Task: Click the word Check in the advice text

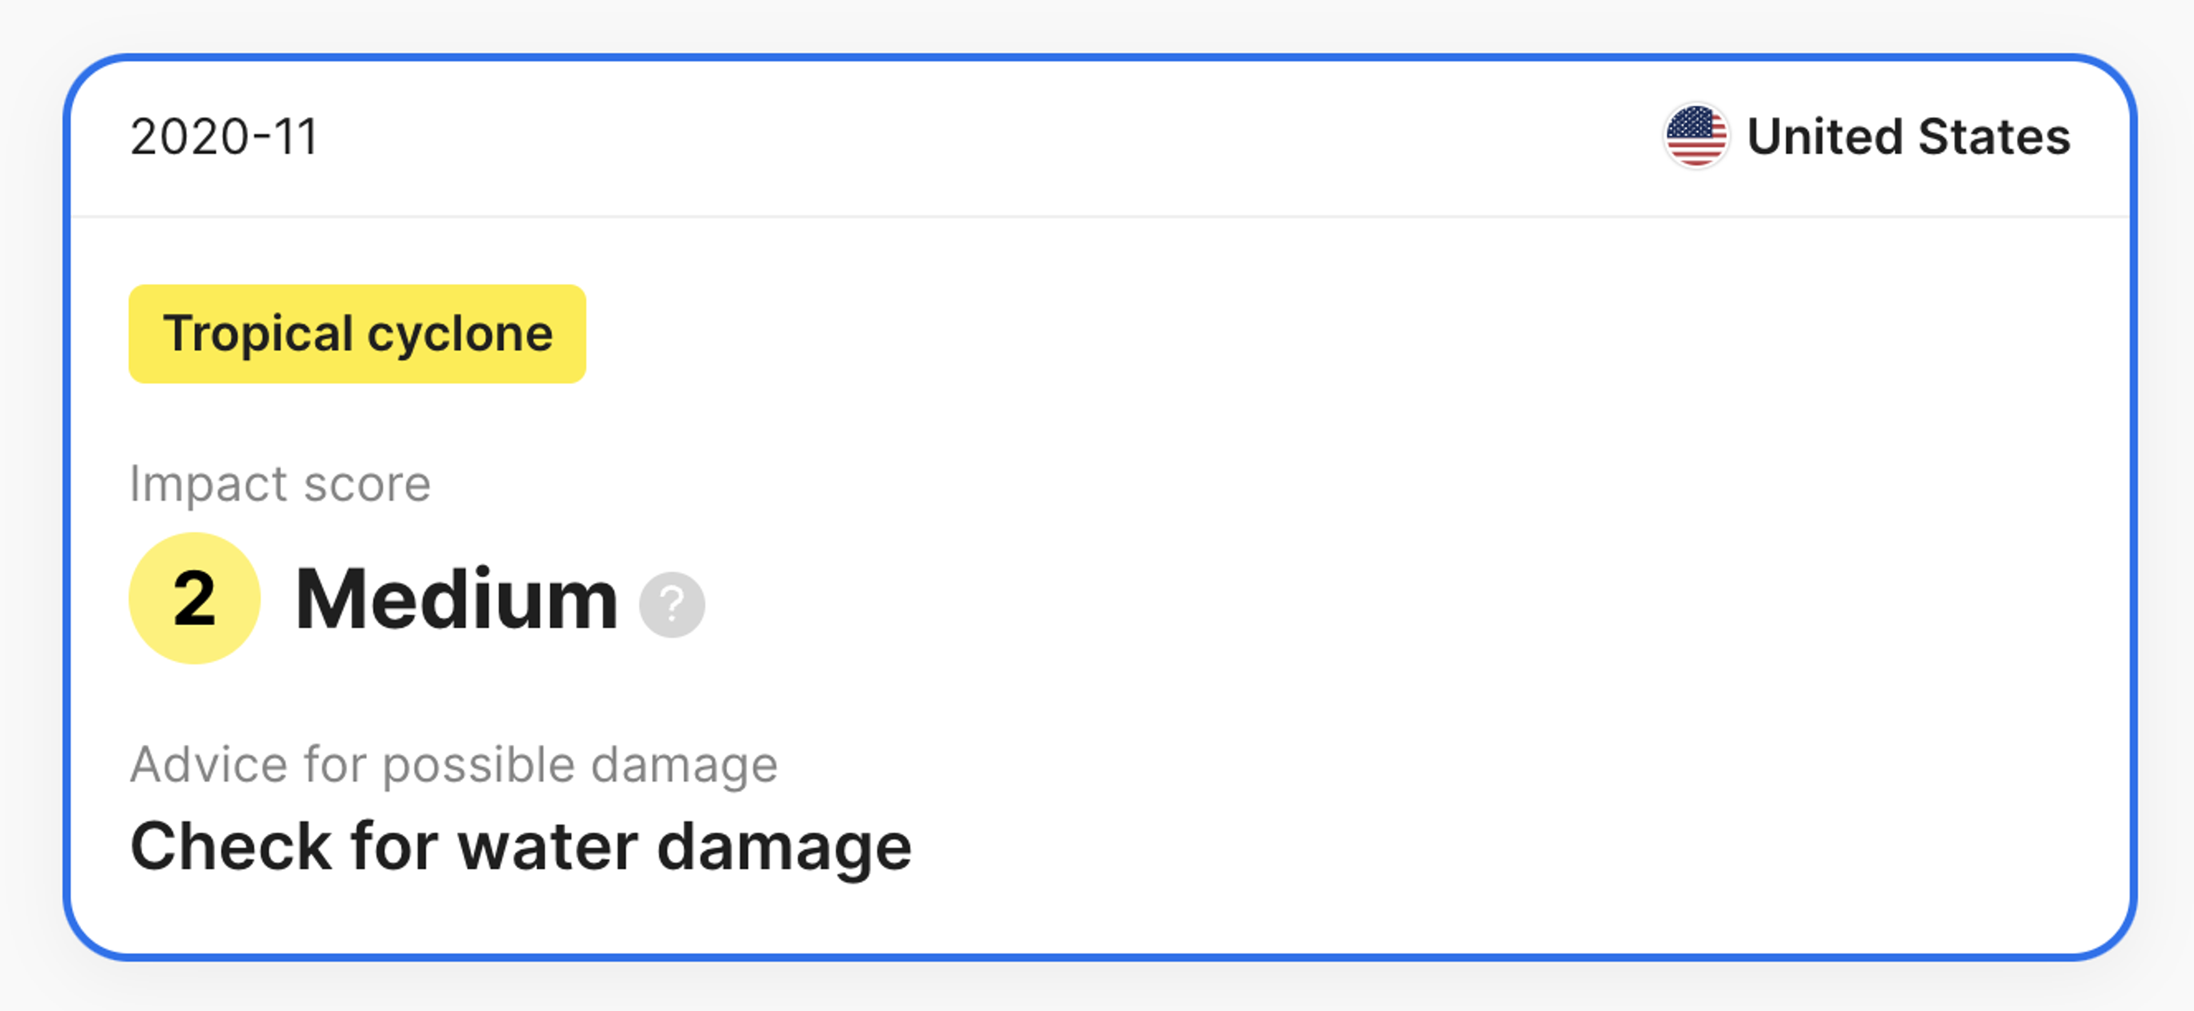Action: click(230, 846)
